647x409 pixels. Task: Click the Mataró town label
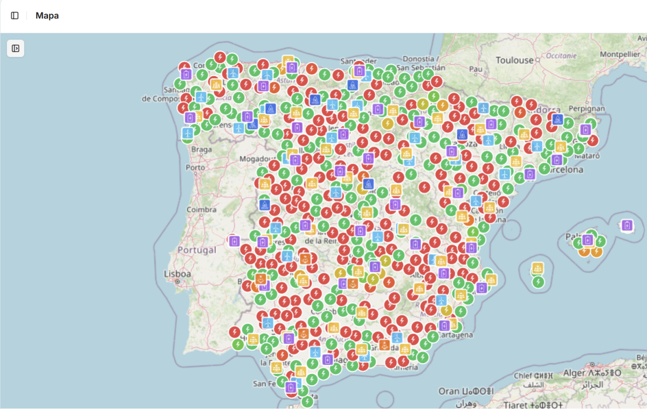(587, 155)
